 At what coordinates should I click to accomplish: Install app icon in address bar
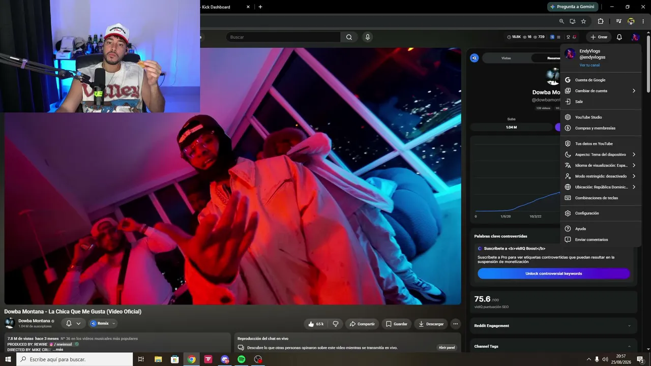click(x=572, y=21)
